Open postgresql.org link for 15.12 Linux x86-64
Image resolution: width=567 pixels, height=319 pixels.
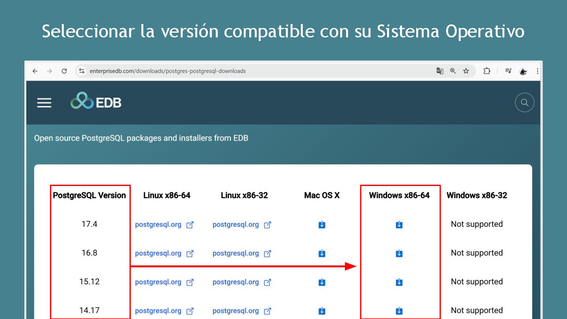pos(164,282)
